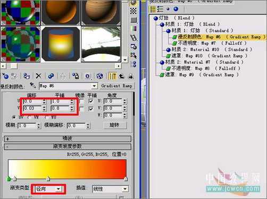Screen dimensions: 267x199
Task: Toggle the checkered Background icon
Action: tap(133, 11)
